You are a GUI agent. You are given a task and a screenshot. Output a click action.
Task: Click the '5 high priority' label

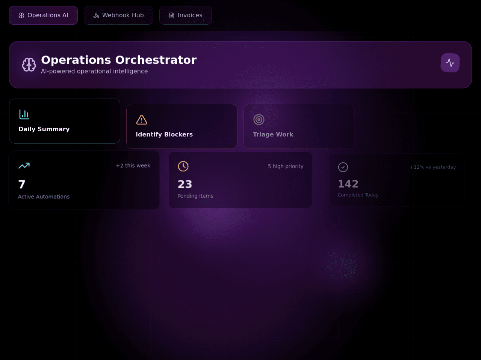tap(286, 166)
